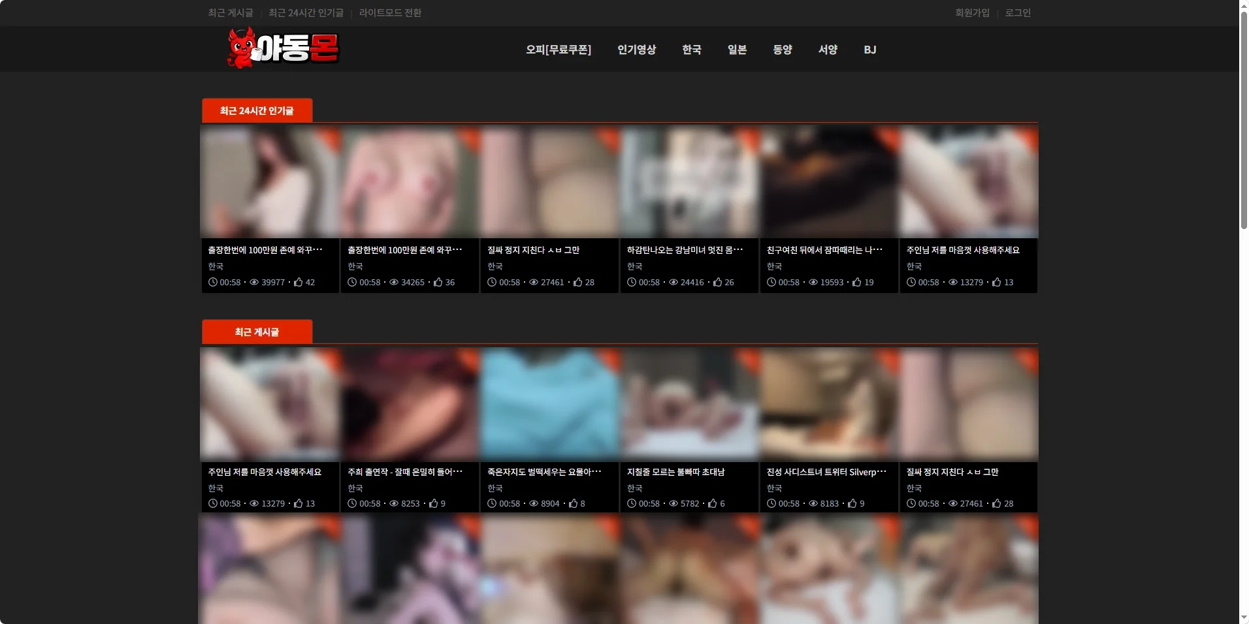Click thumbs-up icon beside count 19
The height and width of the screenshot is (624, 1249).
click(x=857, y=283)
